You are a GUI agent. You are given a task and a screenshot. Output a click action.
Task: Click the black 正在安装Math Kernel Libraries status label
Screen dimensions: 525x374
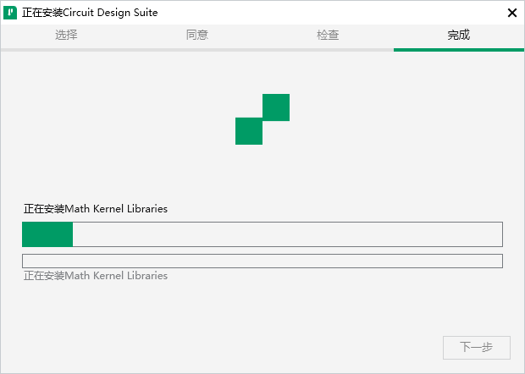(x=96, y=209)
